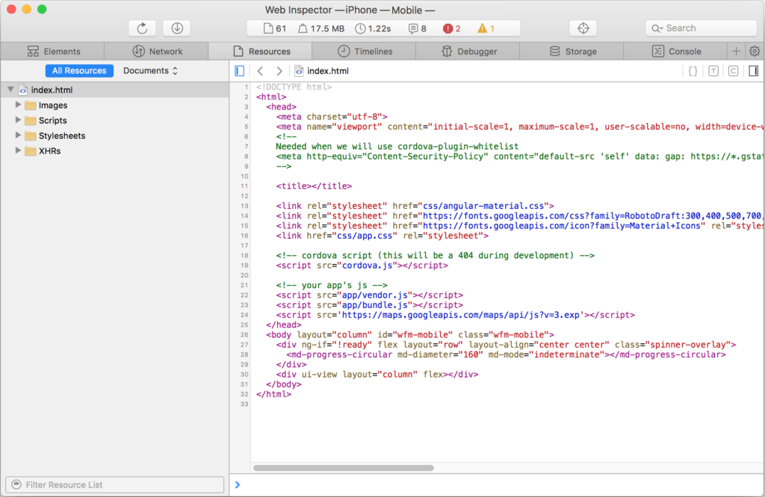This screenshot has width=765, height=497.
Task: Toggle the details sidebar on right
Action: click(x=753, y=71)
